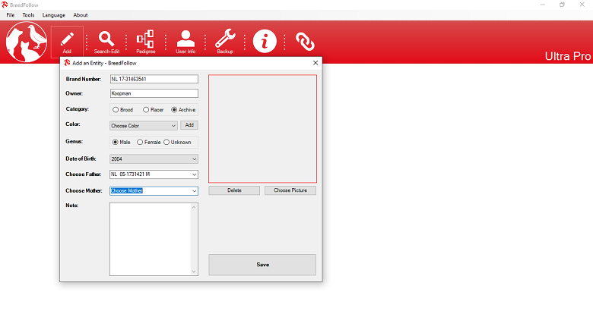Image resolution: width=593 pixels, height=314 pixels.
Task: Open the Language menu
Action: [x=53, y=15]
